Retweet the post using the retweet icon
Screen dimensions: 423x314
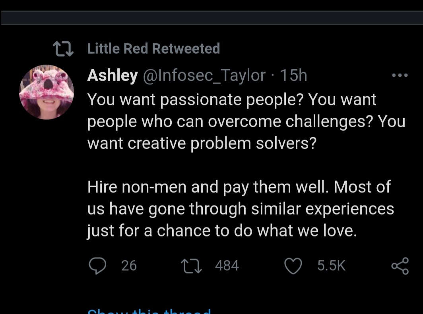[x=191, y=266]
